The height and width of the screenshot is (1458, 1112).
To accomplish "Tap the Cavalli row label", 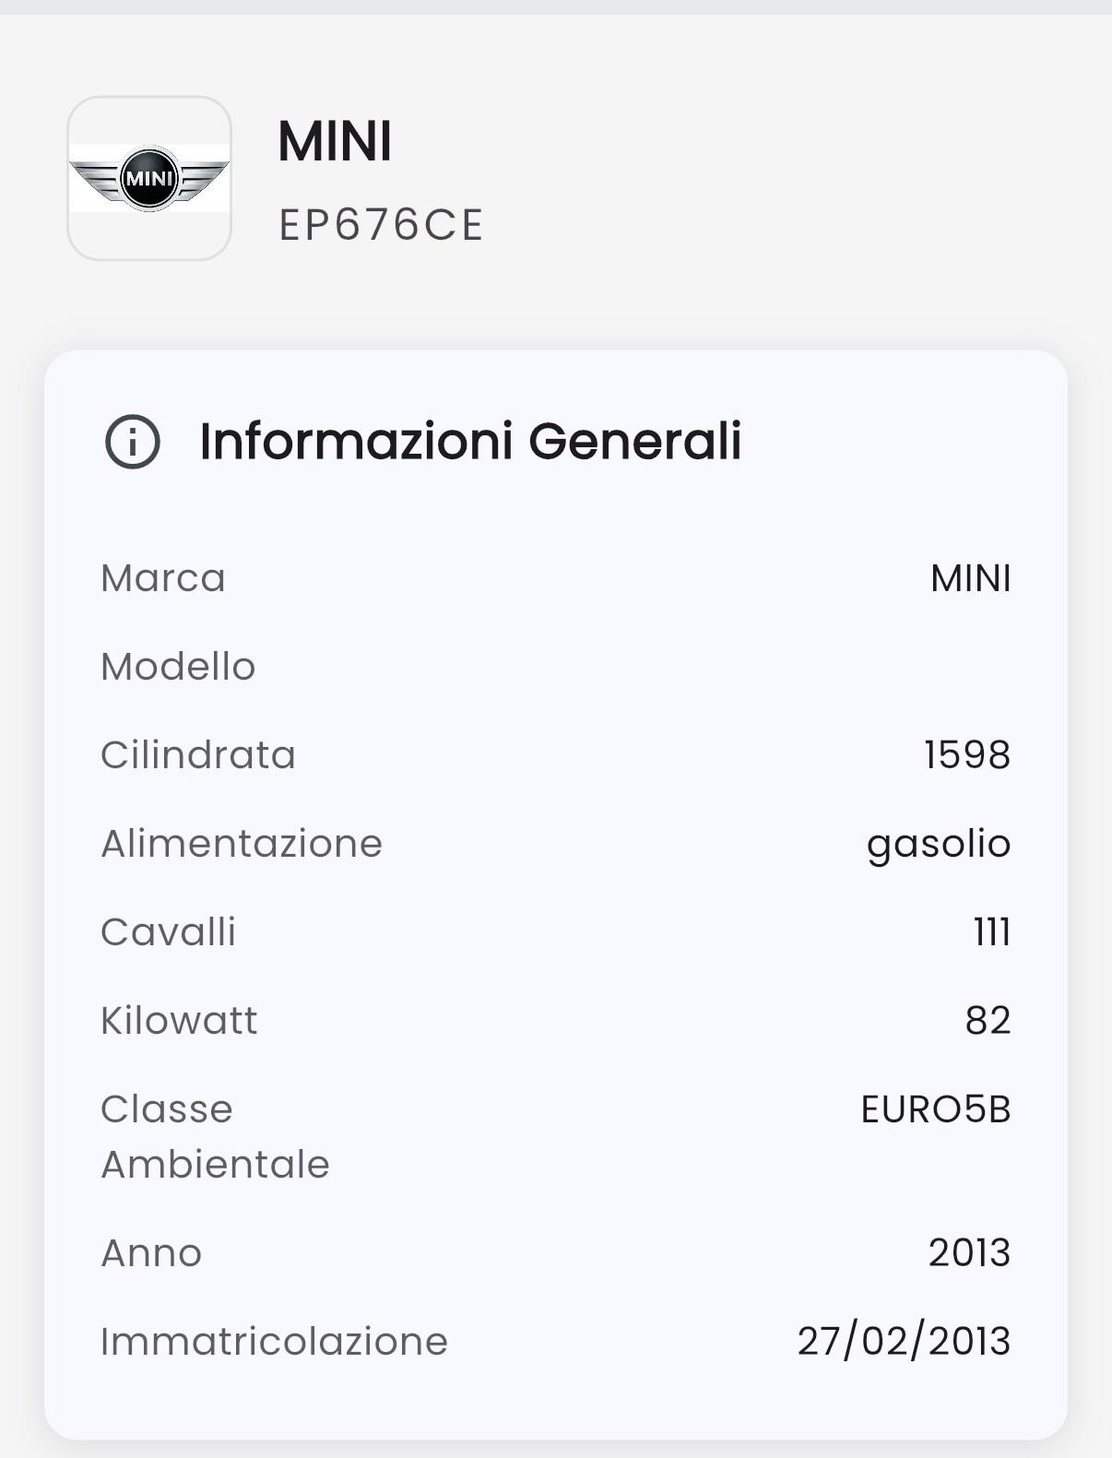I will [x=169, y=932].
